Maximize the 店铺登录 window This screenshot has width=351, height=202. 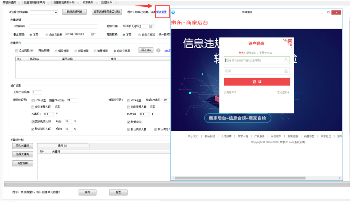click(328, 12)
